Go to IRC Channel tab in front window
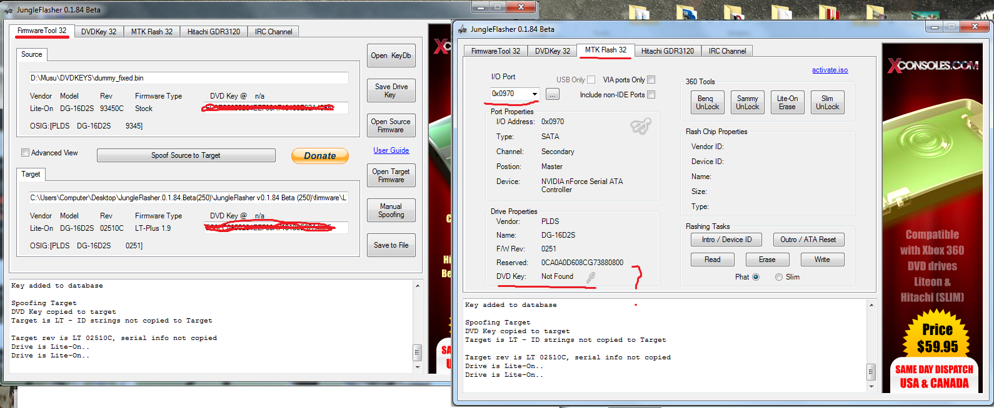 (x=727, y=51)
